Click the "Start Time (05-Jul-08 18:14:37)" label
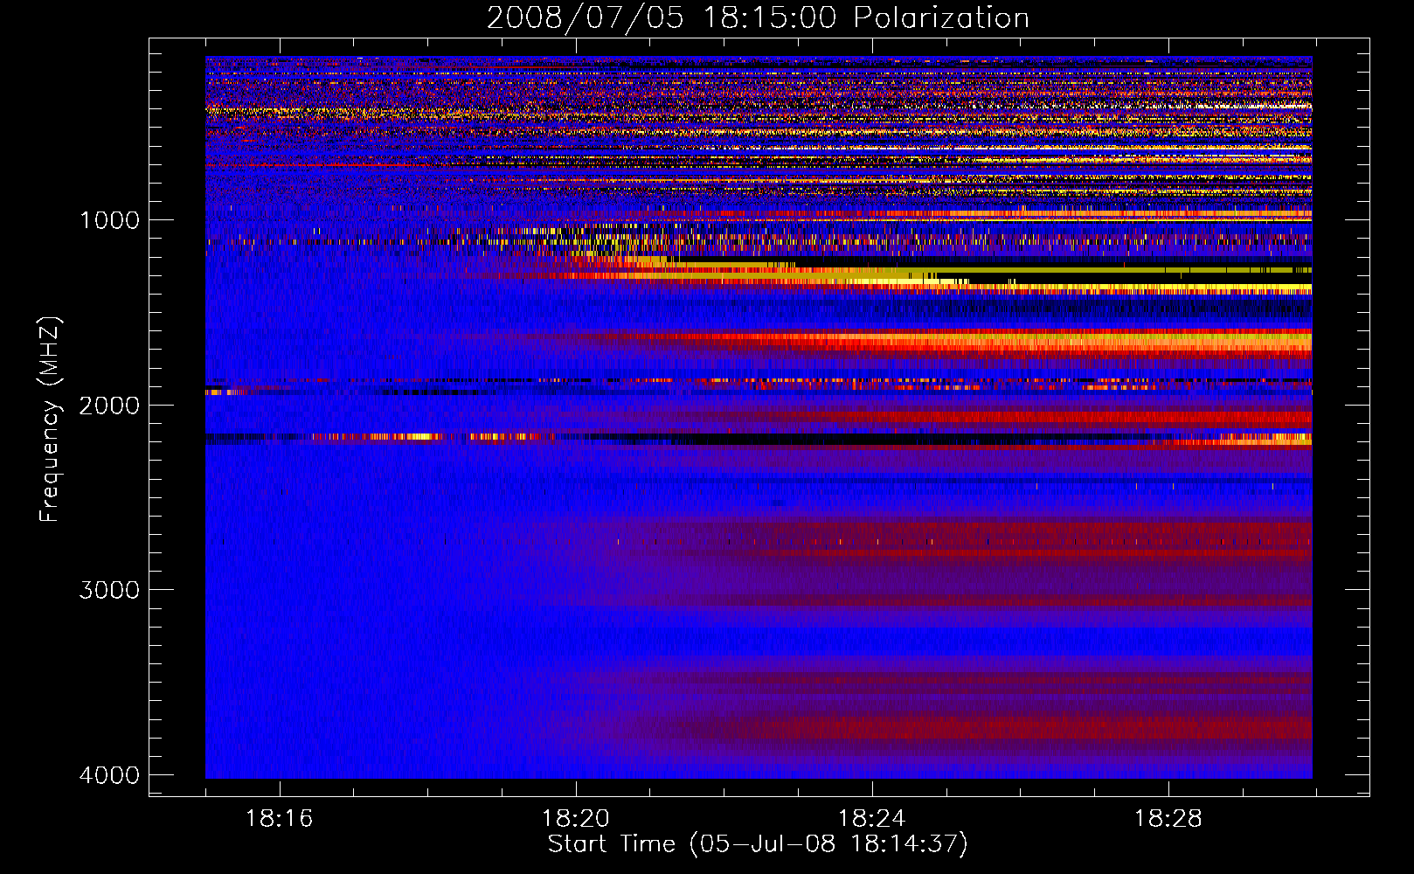The height and width of the screenshot is (874, 1414). coord(758,844)
